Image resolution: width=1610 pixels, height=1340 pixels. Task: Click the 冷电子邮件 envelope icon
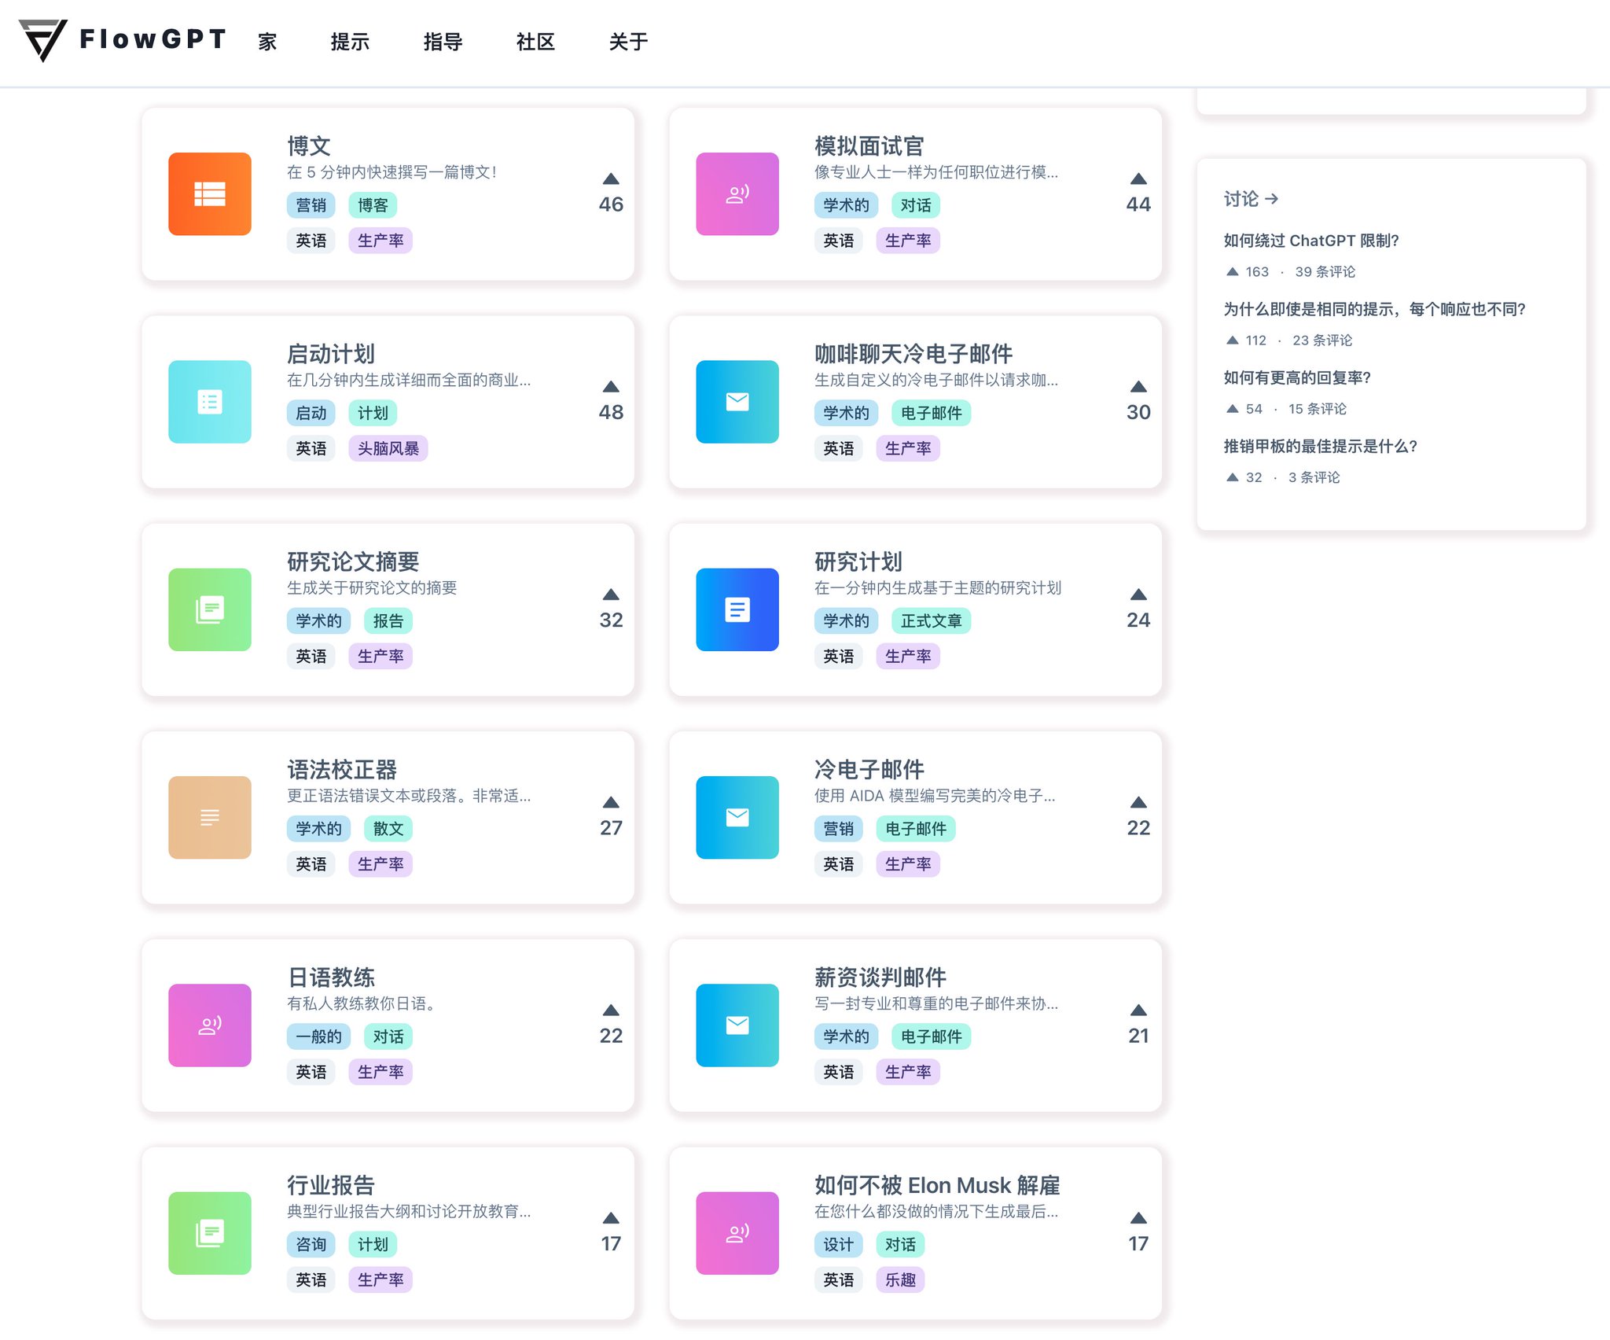737,817
